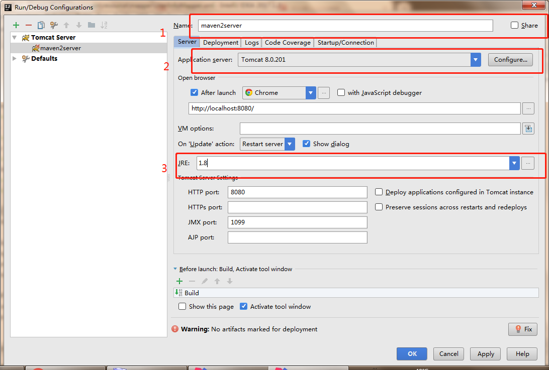
Task: Select the Build item in before launch list
Action: [356, 293]
